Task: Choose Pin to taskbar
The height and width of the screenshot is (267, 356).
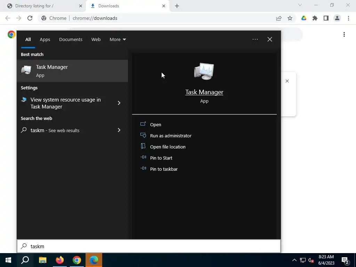Action: [164, 169]
